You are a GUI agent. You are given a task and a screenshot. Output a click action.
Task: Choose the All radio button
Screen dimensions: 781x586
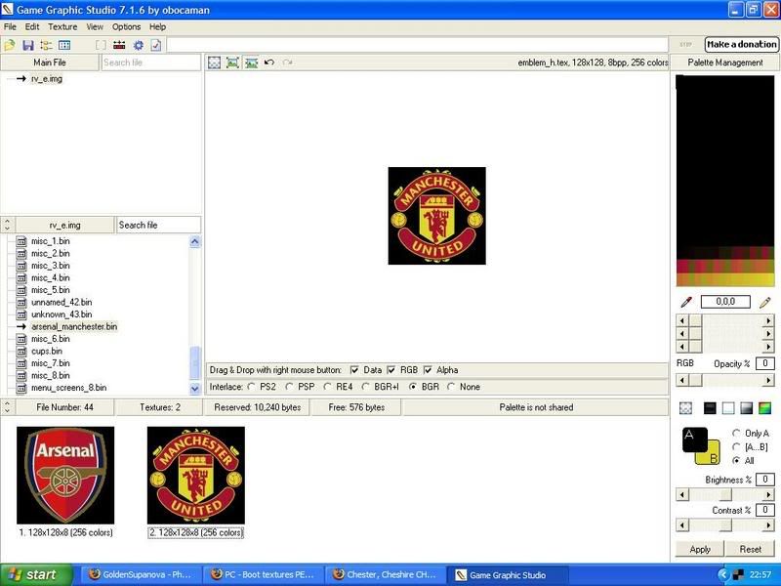tap(737, 461)
